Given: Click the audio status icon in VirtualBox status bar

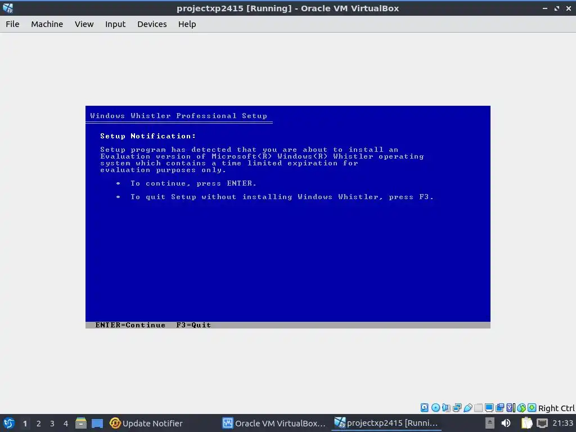Looking at the screenshot, I should tap(446, 407).
